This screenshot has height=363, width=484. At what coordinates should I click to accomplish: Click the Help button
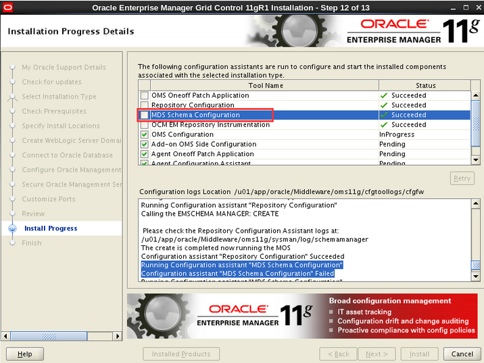[x=25, y=354]
